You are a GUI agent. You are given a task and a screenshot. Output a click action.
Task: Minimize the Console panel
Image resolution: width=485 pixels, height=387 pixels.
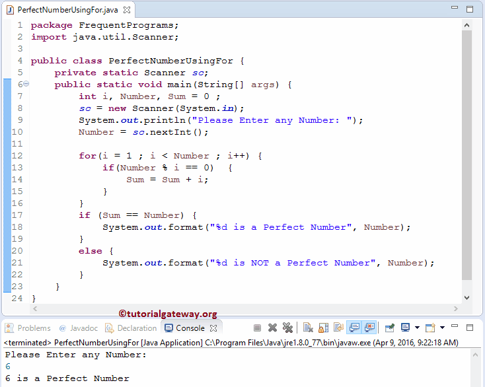455,326
